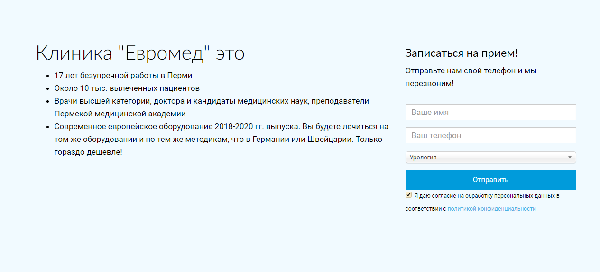Click the "Около 10 тыс. вылеченных пациентов" item
Image resolution: width=600 pixels, height=272 pixels.
click(x=127, y=88)
